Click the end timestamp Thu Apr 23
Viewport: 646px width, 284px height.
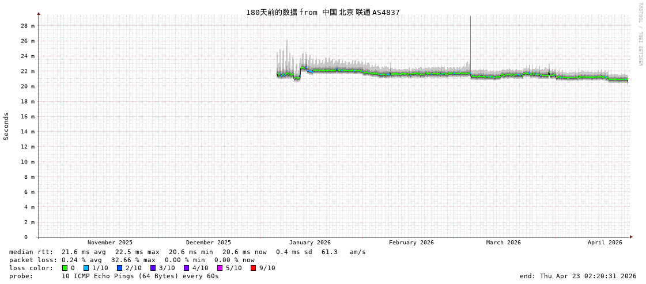[x=578, y=276]
